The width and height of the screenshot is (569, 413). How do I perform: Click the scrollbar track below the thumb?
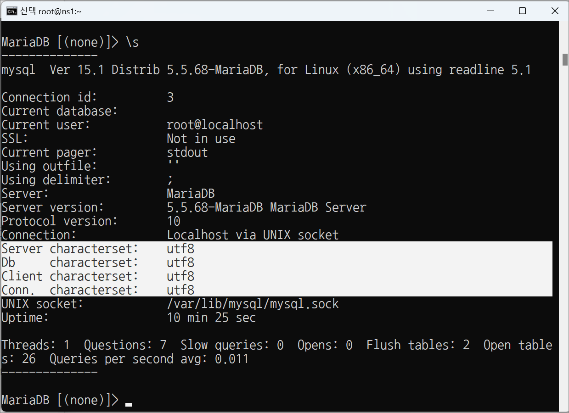[565, 229]
